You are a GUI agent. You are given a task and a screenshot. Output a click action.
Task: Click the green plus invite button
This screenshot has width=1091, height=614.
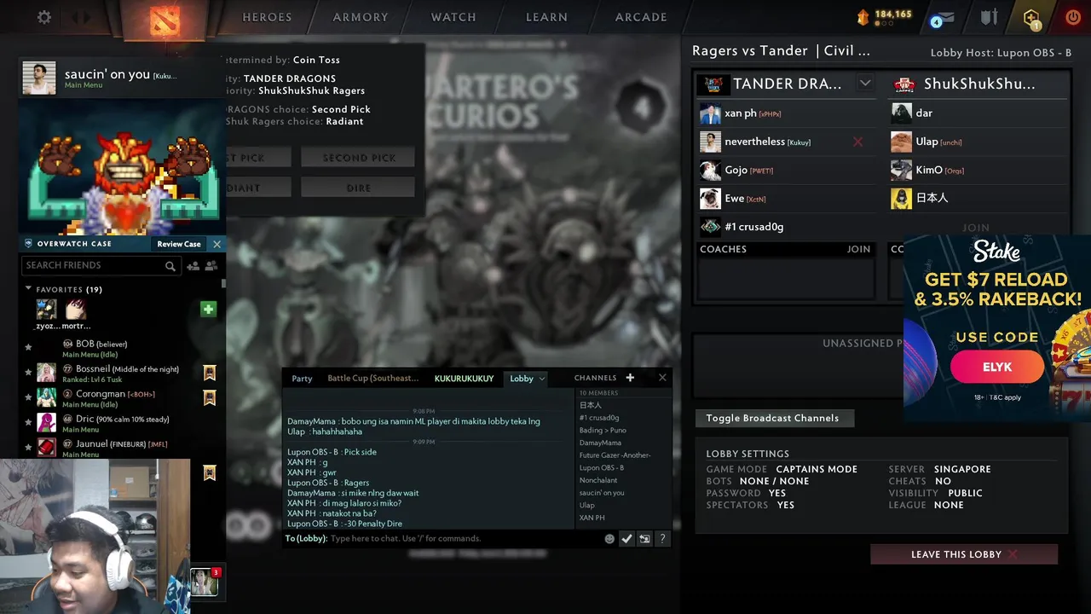(208, 309)
